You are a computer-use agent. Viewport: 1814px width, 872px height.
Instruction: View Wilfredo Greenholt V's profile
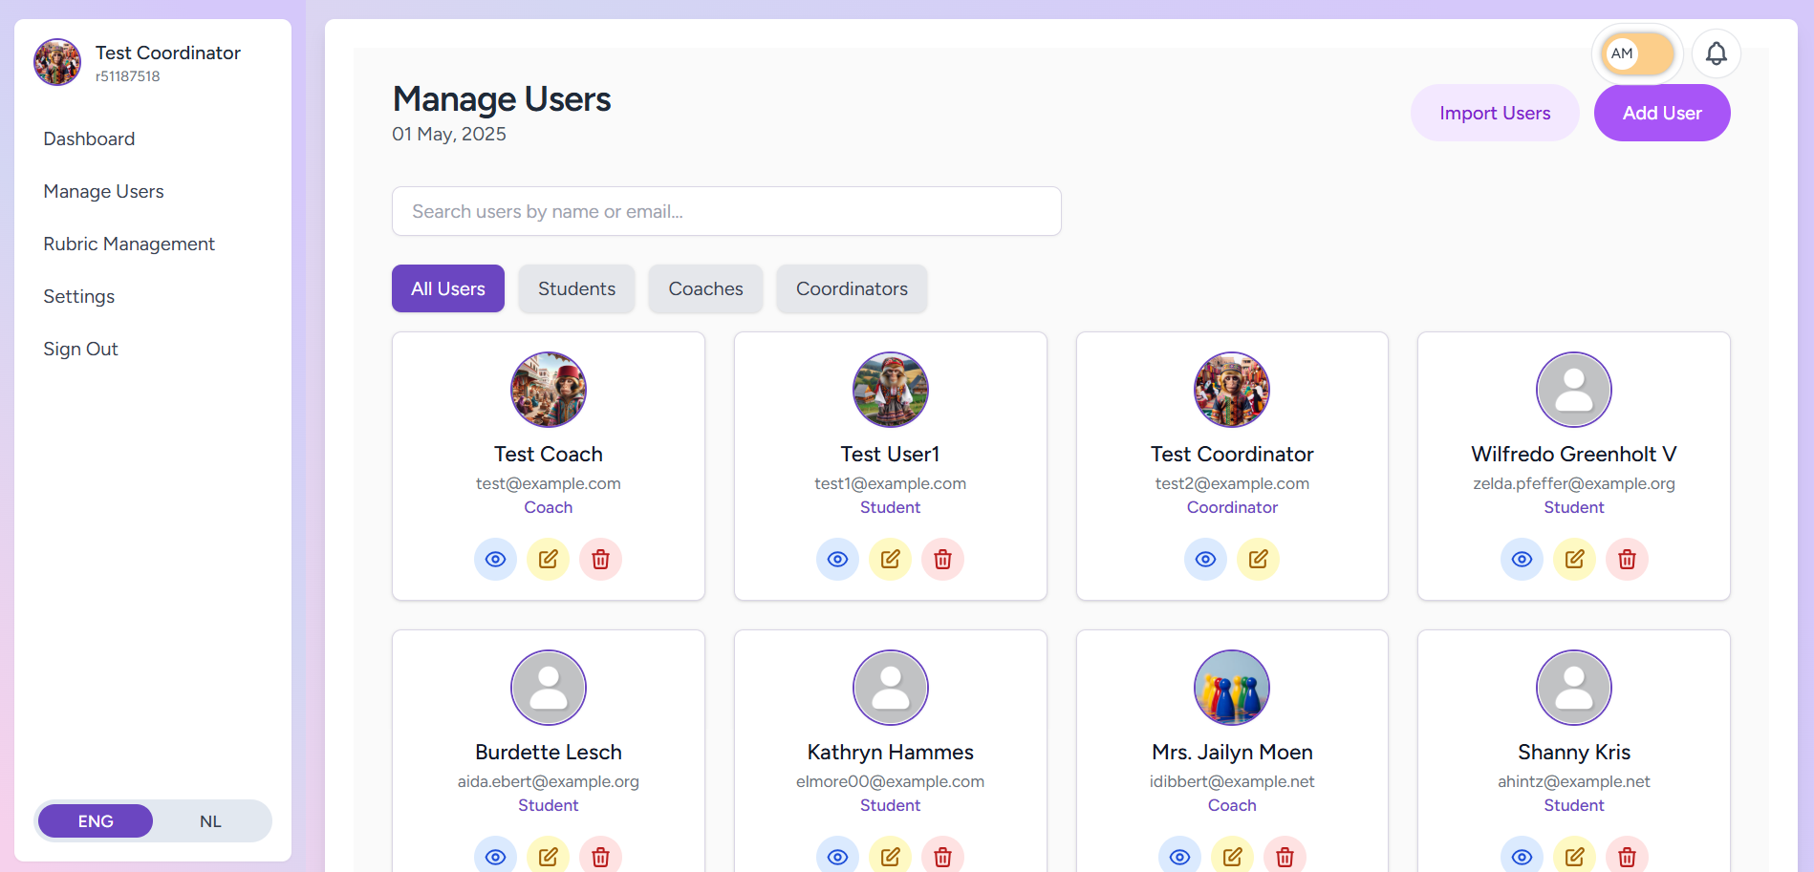coord(1522,559)
